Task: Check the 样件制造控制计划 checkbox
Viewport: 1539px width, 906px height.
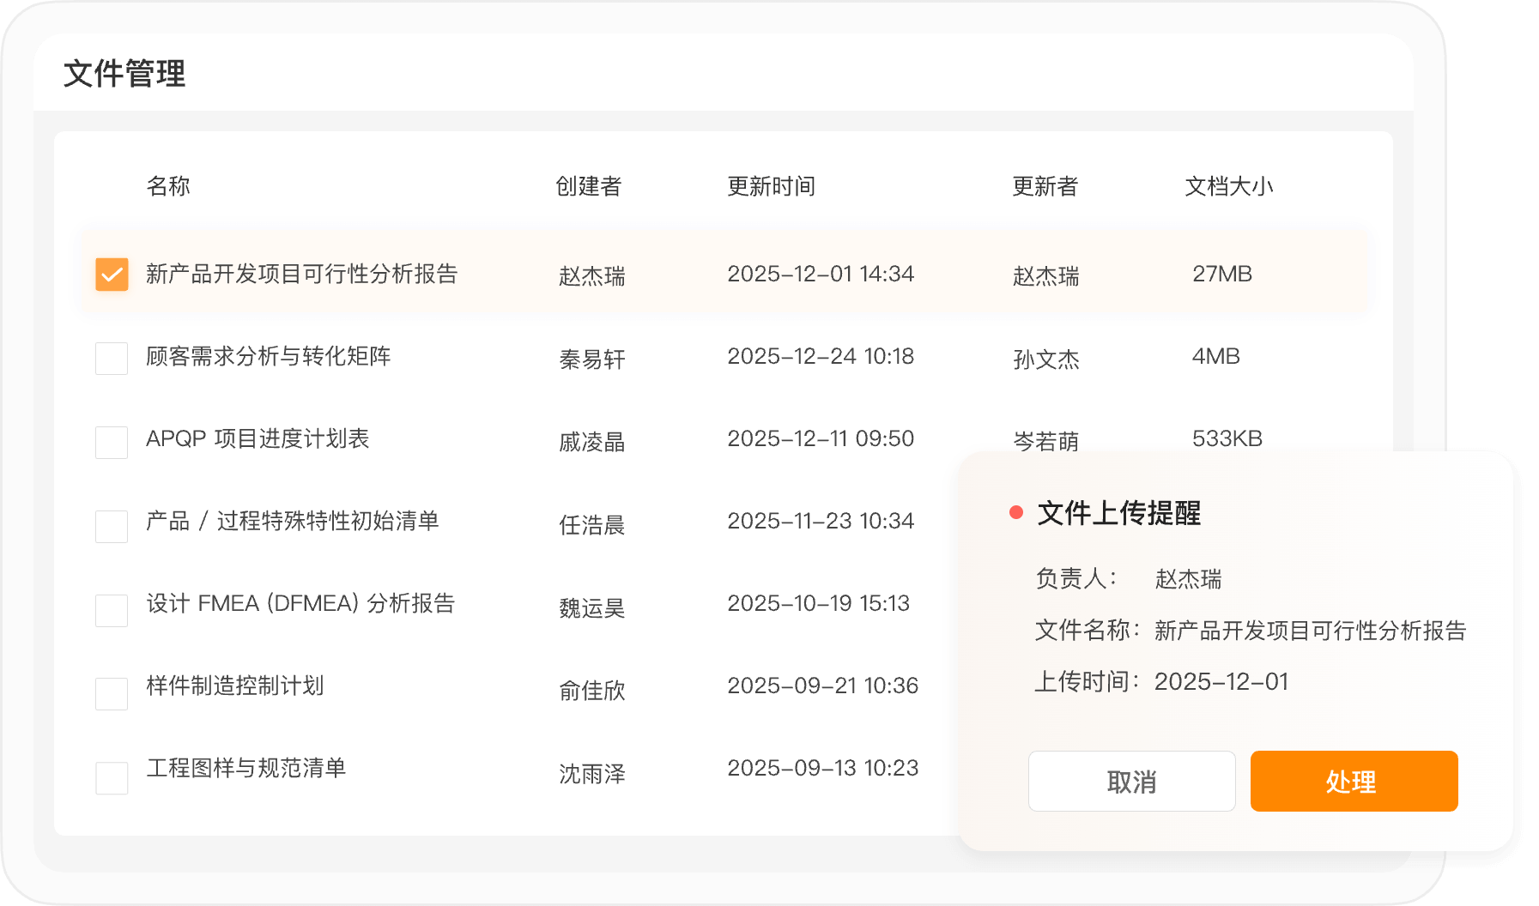Action: (x=112, y=693)
